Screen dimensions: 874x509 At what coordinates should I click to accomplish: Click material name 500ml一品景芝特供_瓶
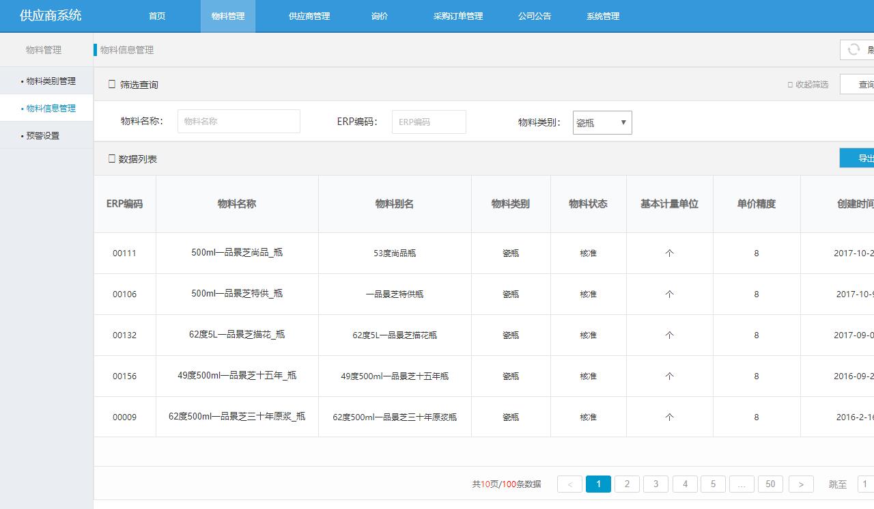pos(237,293)
